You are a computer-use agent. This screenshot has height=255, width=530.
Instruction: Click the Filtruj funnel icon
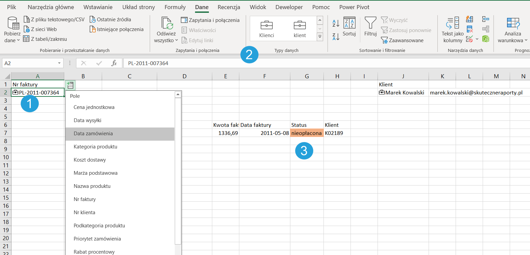tap(370, 24)
